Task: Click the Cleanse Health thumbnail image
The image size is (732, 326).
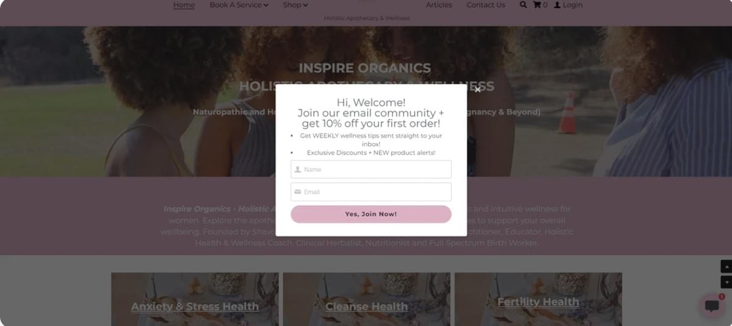Action: 367,299
